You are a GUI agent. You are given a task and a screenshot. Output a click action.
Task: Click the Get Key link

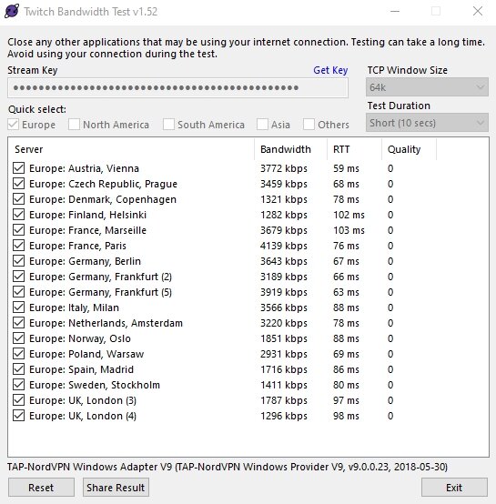click(330, 70)
